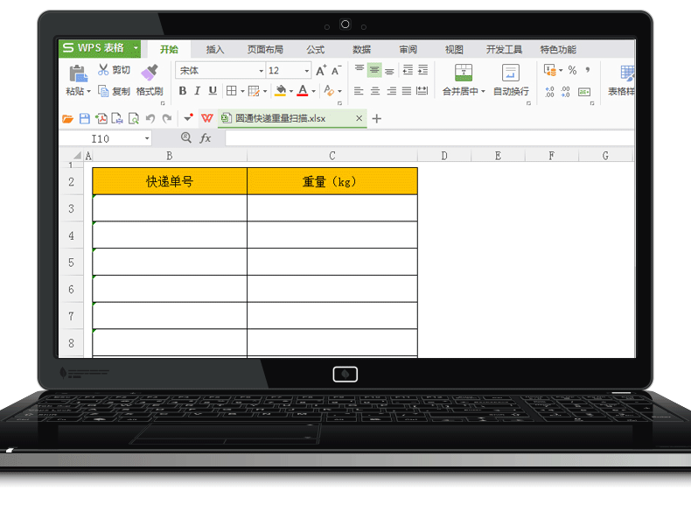
Task: Add a new document tab with the plus button
Action: 377,118
